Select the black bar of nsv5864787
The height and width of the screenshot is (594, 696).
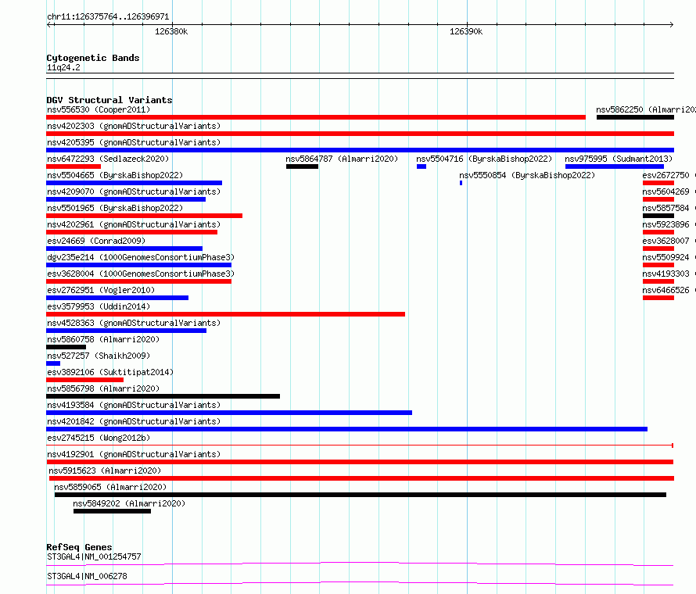303,166
